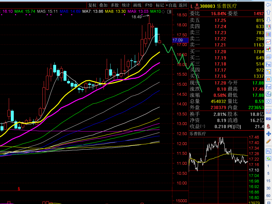272x204 pixels.
Task: Click the +自选 button
Action: coord(171,5)
